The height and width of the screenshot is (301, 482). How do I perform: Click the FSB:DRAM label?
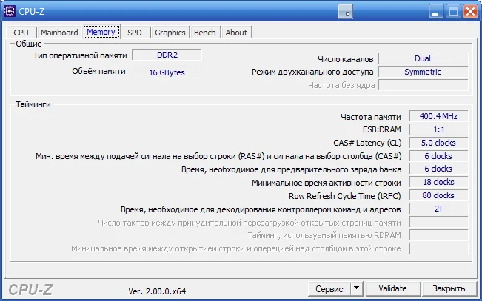(x=382, y=129)
